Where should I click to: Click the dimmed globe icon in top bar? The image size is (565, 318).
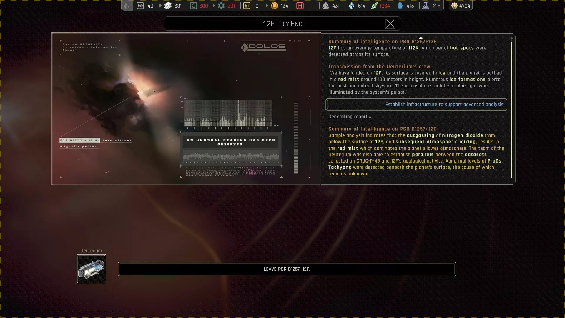pos(127,6)
